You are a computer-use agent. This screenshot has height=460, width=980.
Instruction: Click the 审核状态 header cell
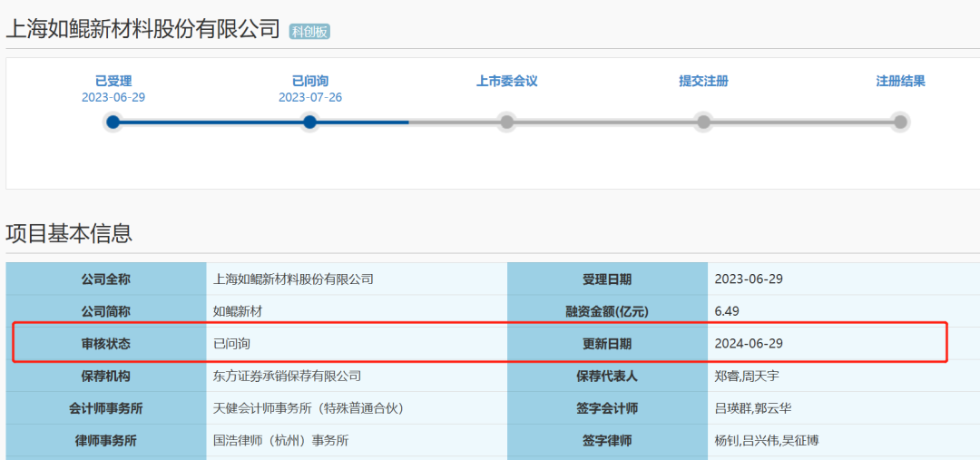[x=106, y=344]
